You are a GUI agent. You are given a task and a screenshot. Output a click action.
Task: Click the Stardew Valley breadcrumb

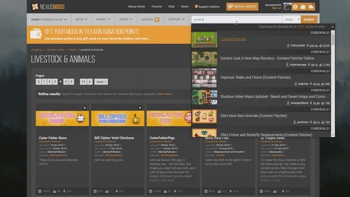click(56, 50)
